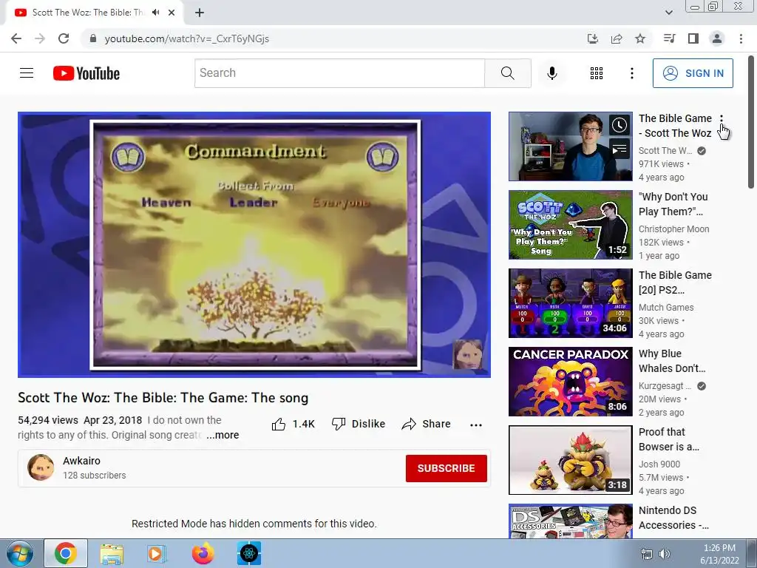Dislike the video with thumbs down
This screenshot has height=568, width=757.
pos(359,424)
